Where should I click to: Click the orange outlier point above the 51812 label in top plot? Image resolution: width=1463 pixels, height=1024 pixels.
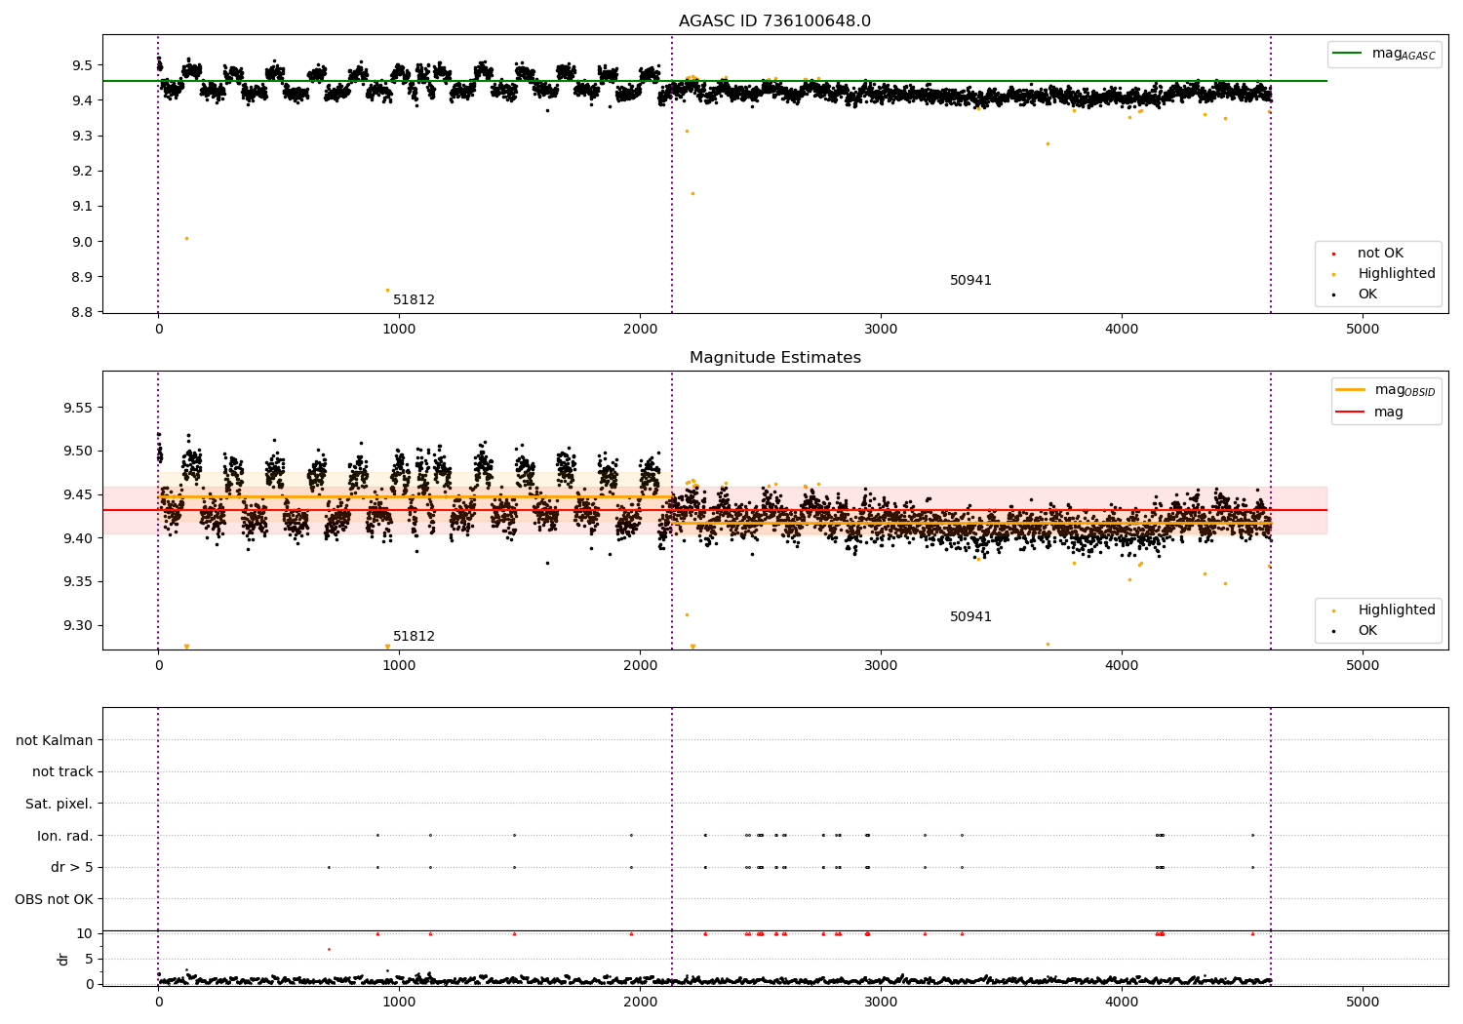(387, 290)
